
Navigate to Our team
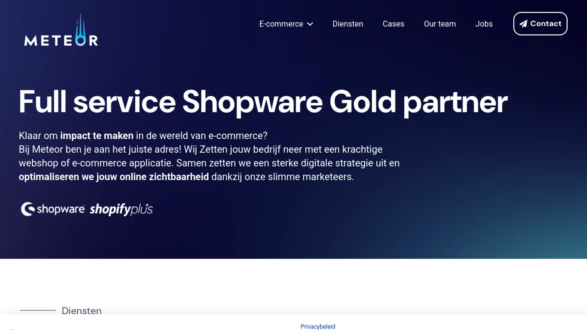click(x=440, y=24)
